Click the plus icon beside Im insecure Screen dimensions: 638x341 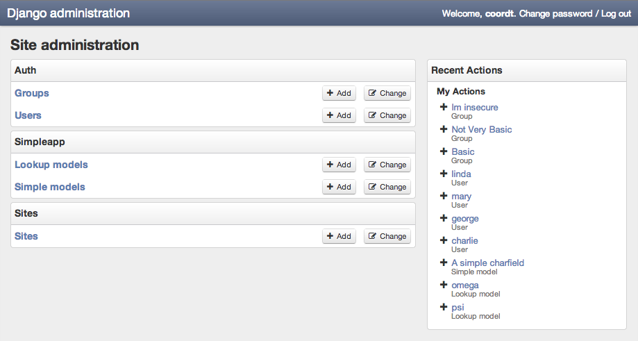444,107
